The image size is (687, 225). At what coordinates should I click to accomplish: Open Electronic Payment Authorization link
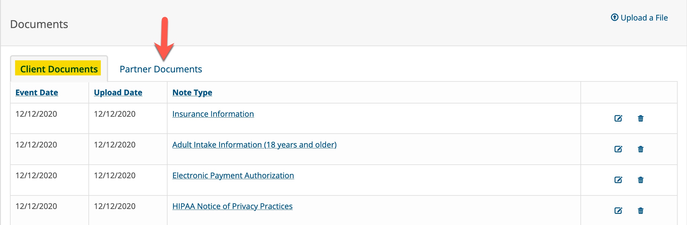(x=233, y=176)
